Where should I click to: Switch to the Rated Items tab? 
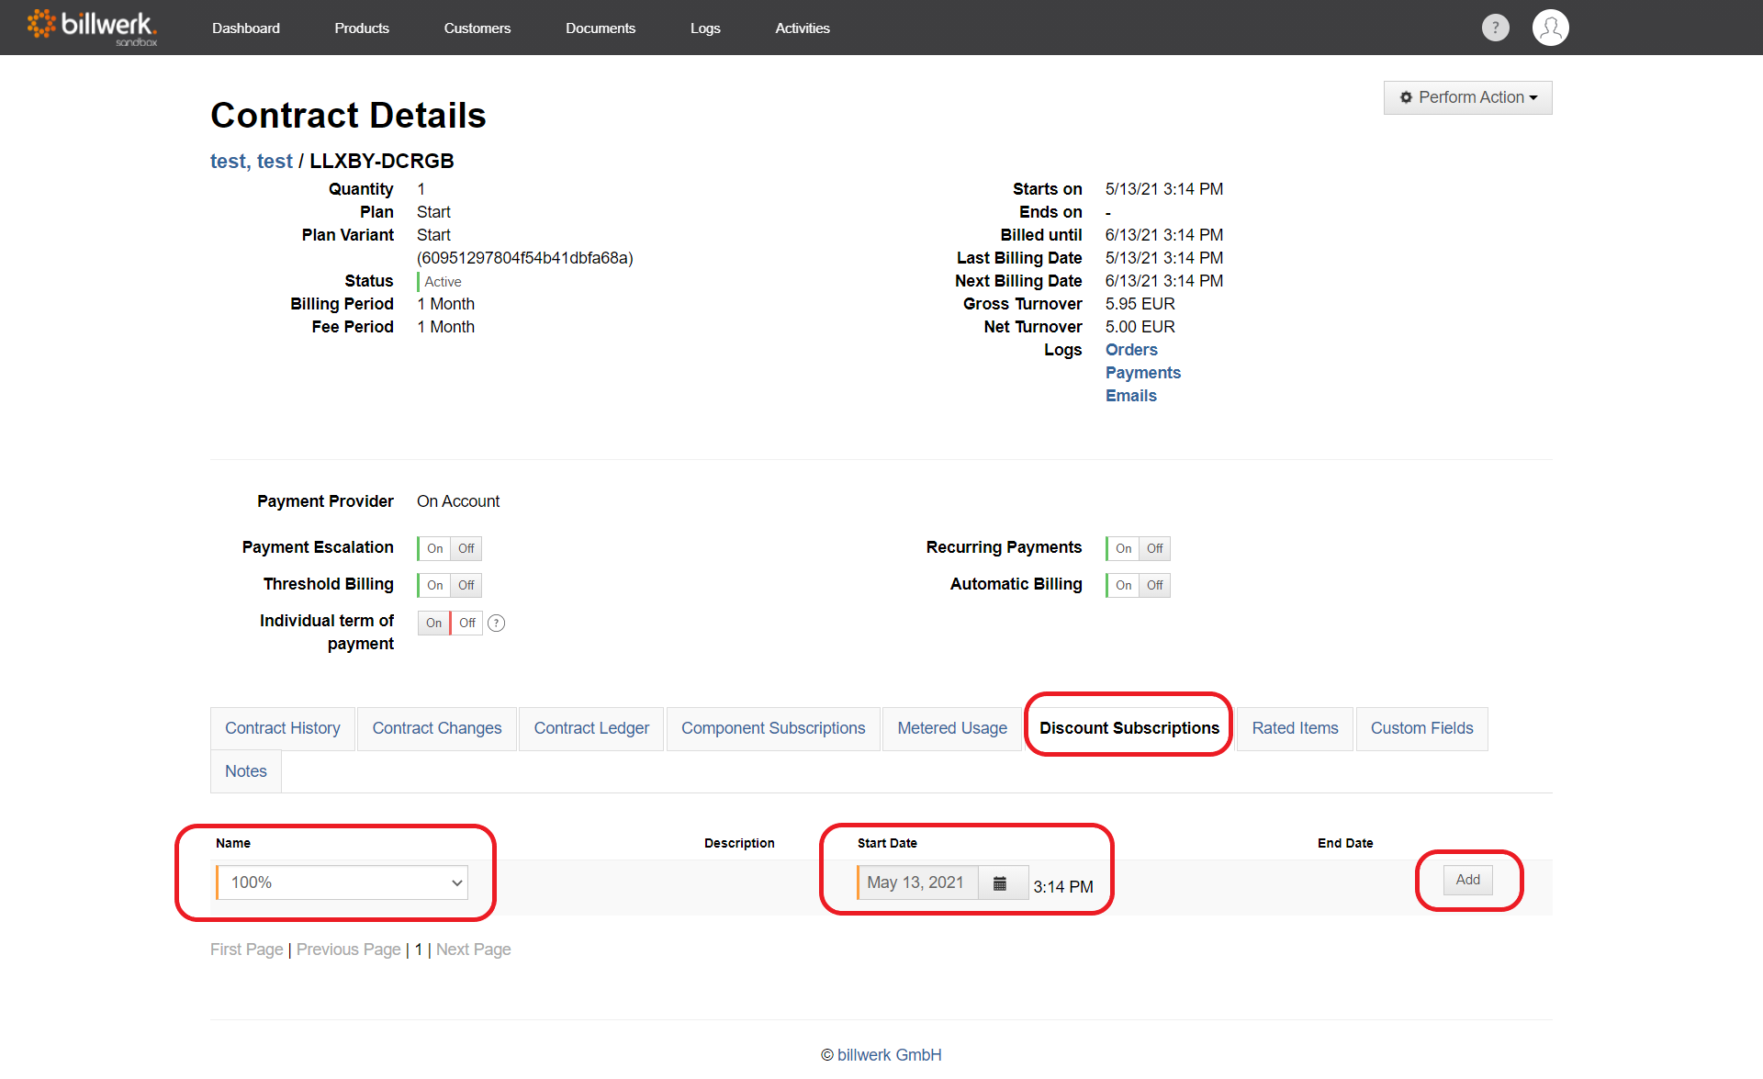[1295, 728]
